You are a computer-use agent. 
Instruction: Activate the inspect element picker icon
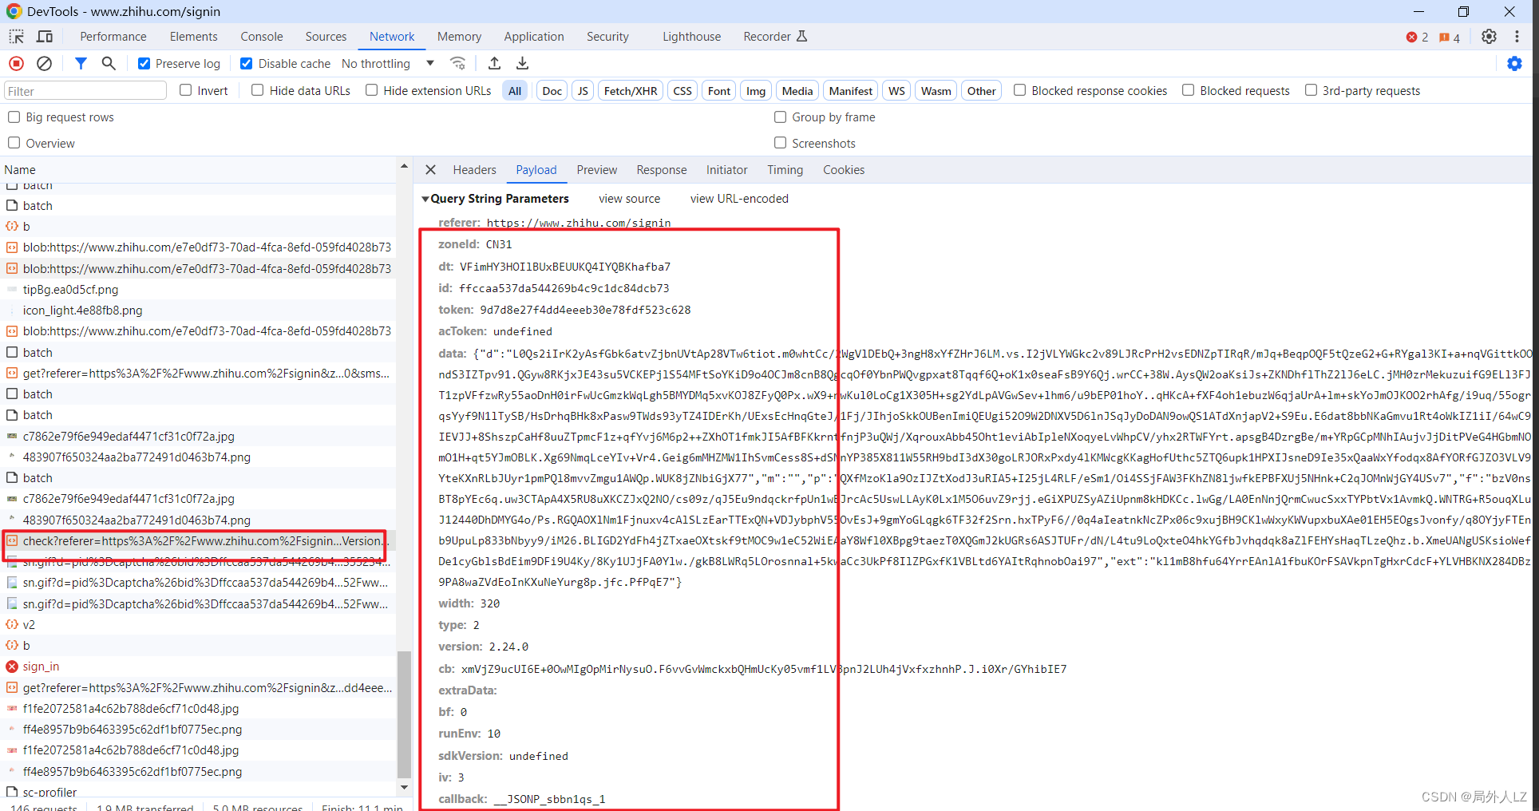coord(16,37)
